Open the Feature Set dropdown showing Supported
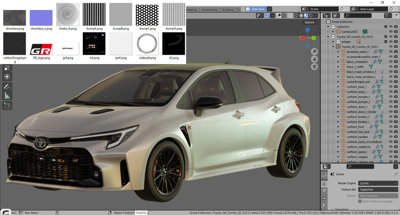This screenshot has height=215, width=400. [x=378, y=189]
